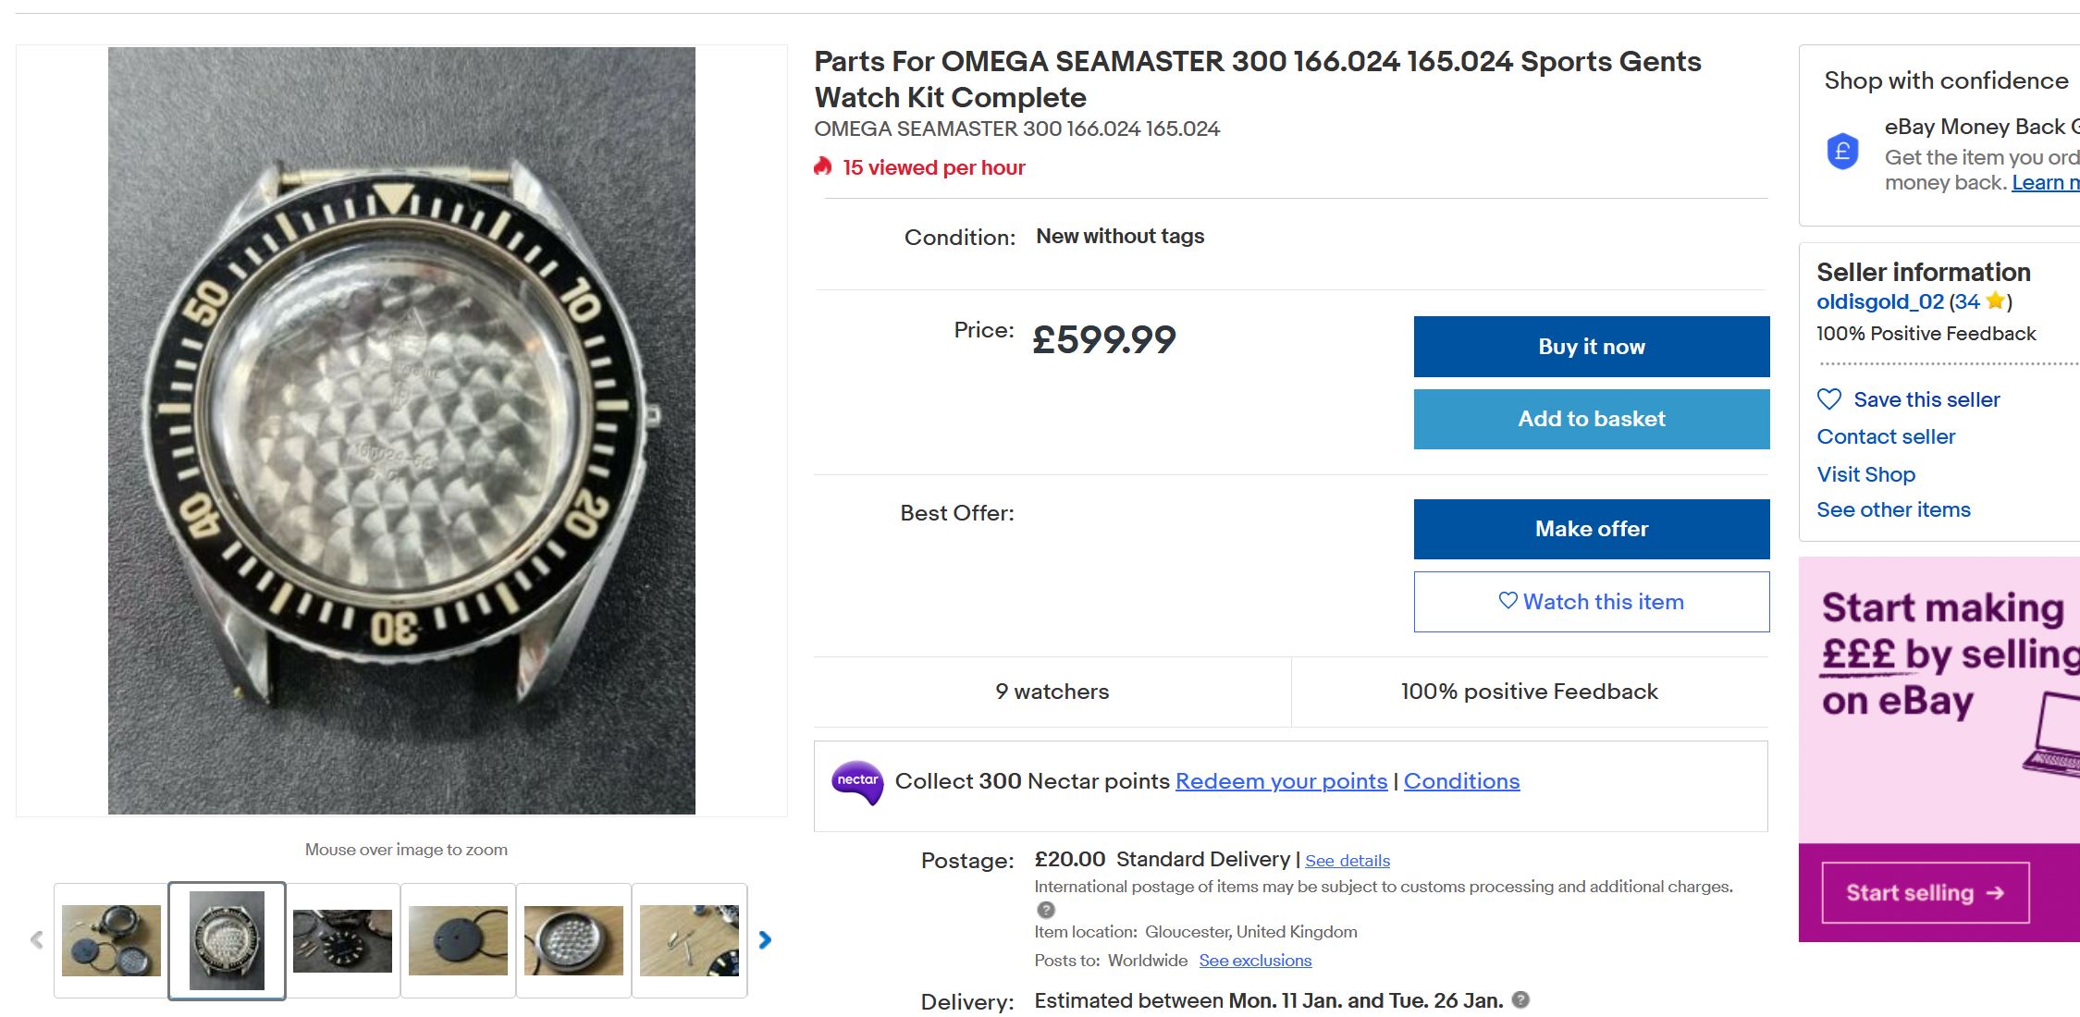Select the dark dial thumbnail image
The width and height of the screenshot is (2080, 1017).
(x=342, y=940)
